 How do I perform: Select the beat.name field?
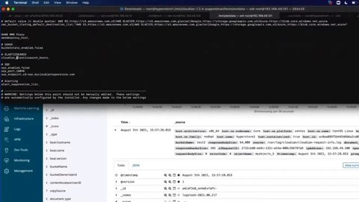click(57, 151)
